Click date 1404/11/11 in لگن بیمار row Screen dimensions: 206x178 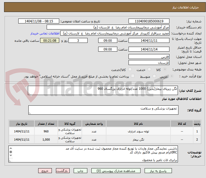click(22, 140)
